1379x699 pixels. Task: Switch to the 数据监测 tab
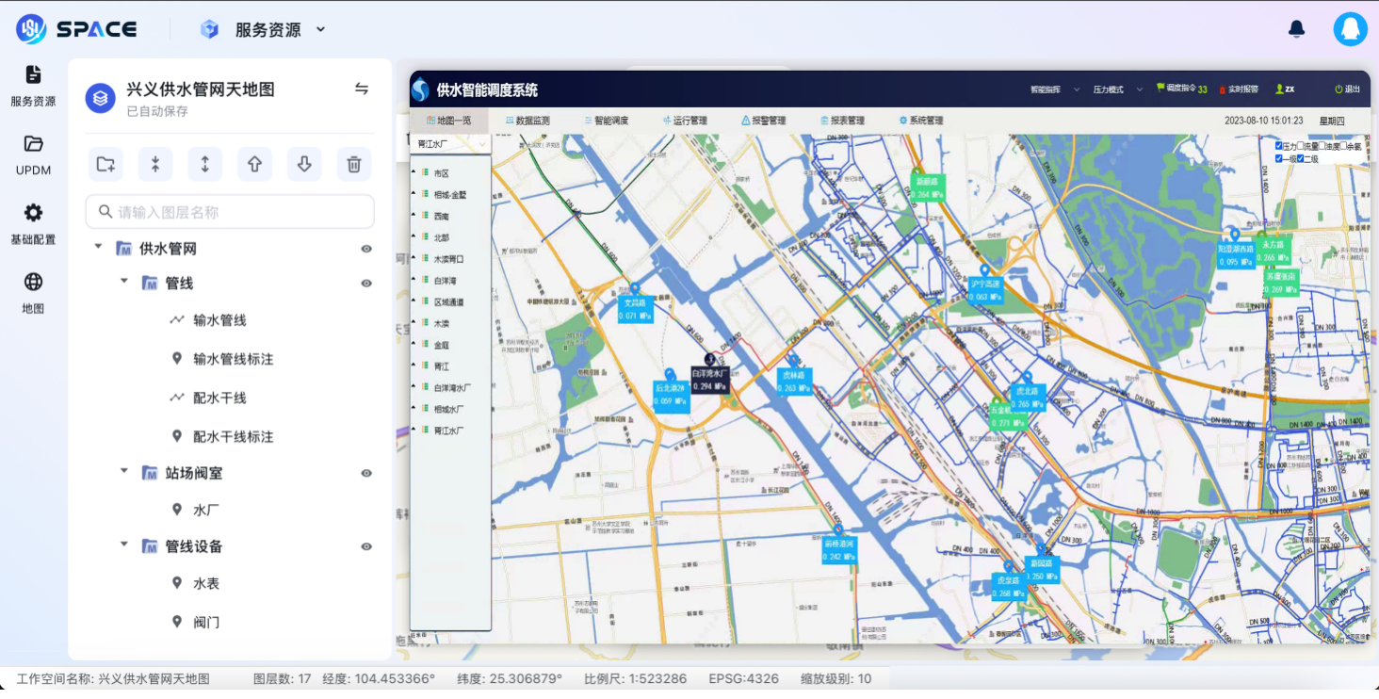click(527, 121)
